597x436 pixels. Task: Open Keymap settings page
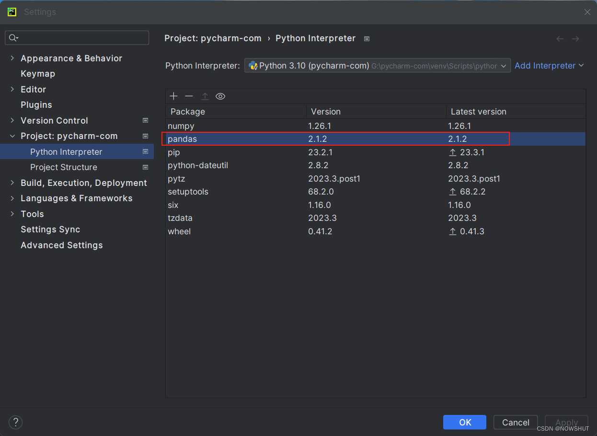coord(38,74)
